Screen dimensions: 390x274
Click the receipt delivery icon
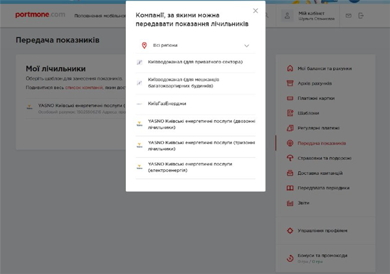[290, 173]
